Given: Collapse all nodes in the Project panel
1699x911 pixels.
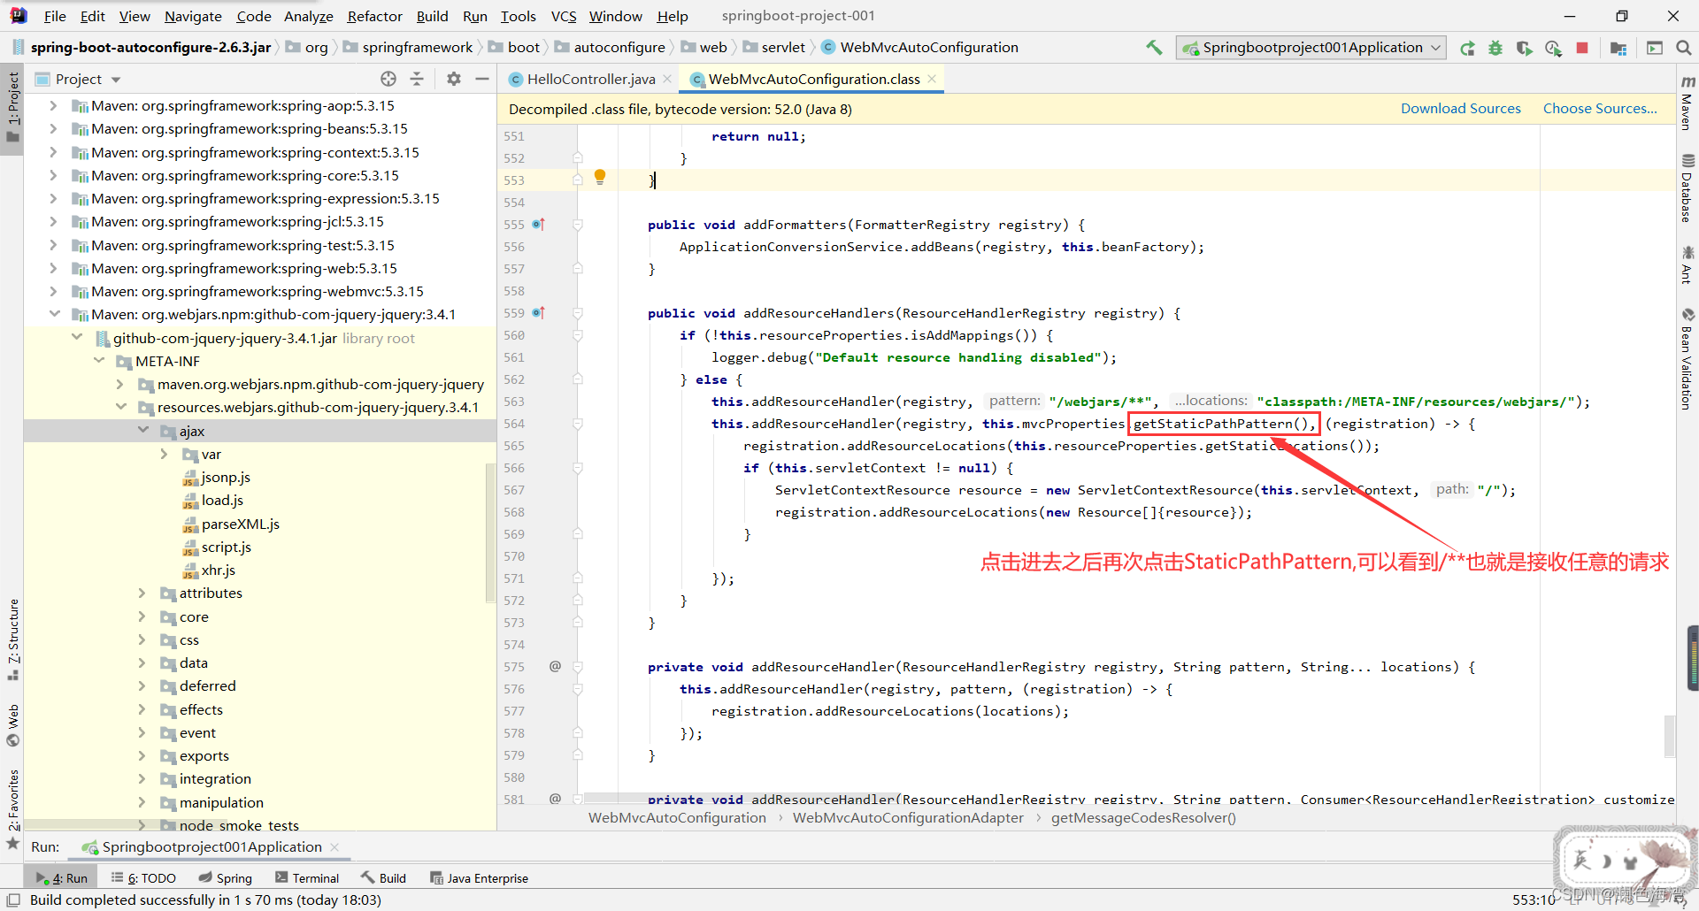Looking at the screenshot, I should [417, 79].
